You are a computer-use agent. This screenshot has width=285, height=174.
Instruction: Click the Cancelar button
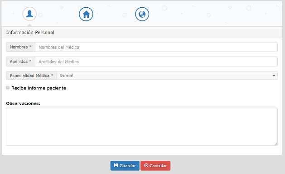(155, 166)
